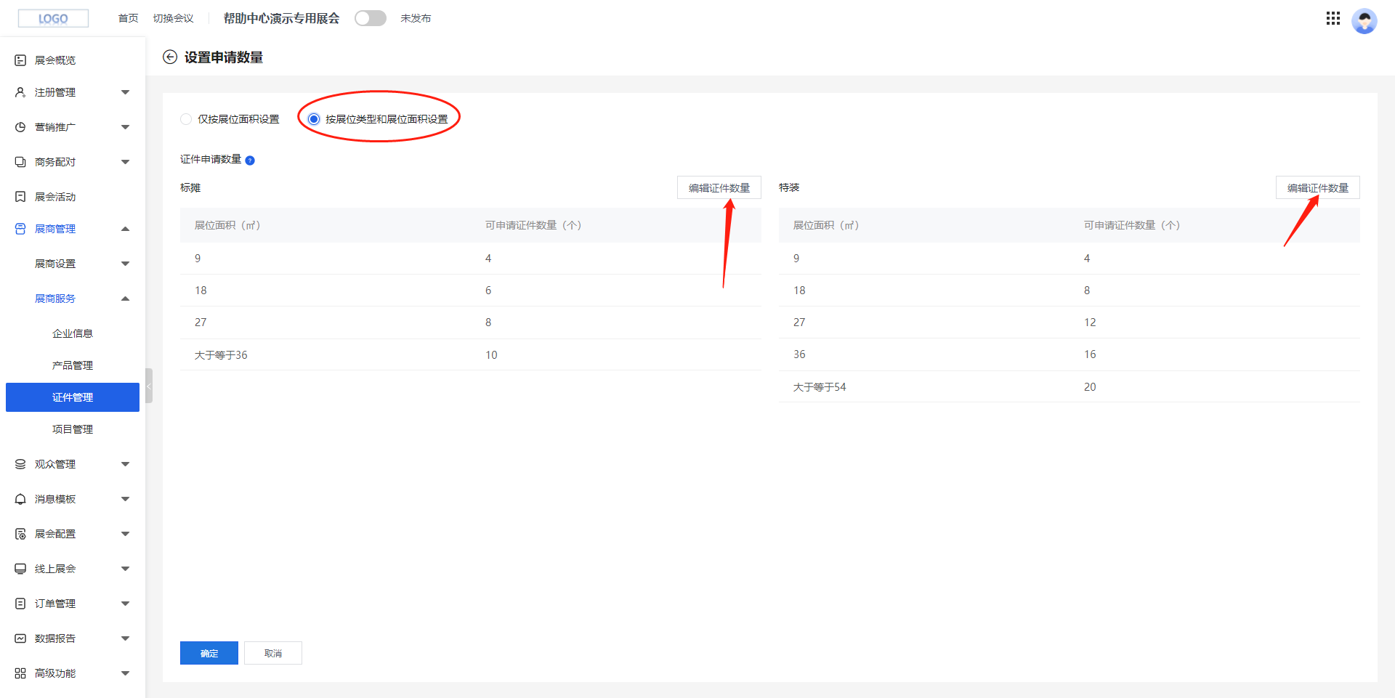Open 企业信息 in the sidebar
The width and height of the screenshot is (1395, 698).
click(73, 333)
